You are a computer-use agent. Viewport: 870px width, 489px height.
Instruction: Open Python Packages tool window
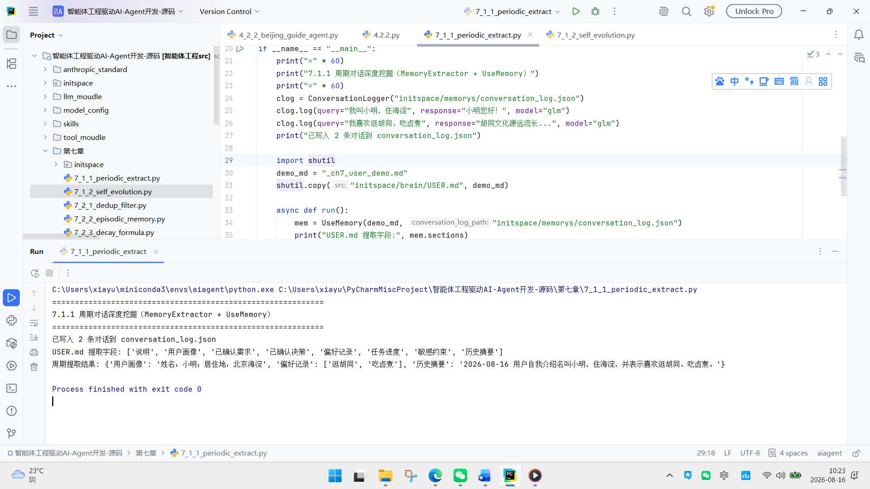click(x=12, y=343)
